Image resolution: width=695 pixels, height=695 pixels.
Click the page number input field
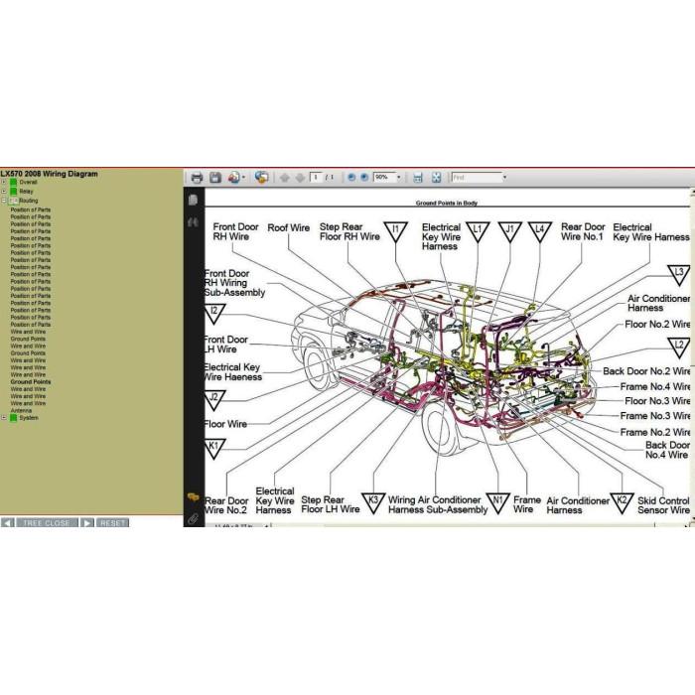pos(316,178)
